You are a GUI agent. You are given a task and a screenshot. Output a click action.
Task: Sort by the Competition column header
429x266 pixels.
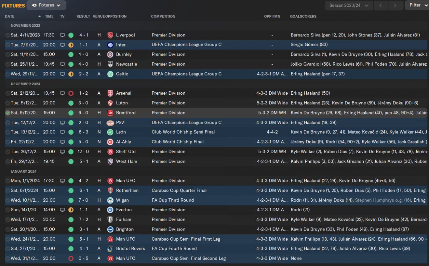point(163,16)
